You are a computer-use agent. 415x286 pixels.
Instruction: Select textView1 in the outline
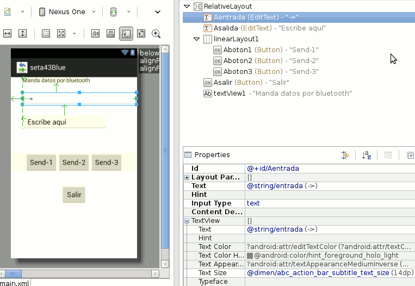229,94
